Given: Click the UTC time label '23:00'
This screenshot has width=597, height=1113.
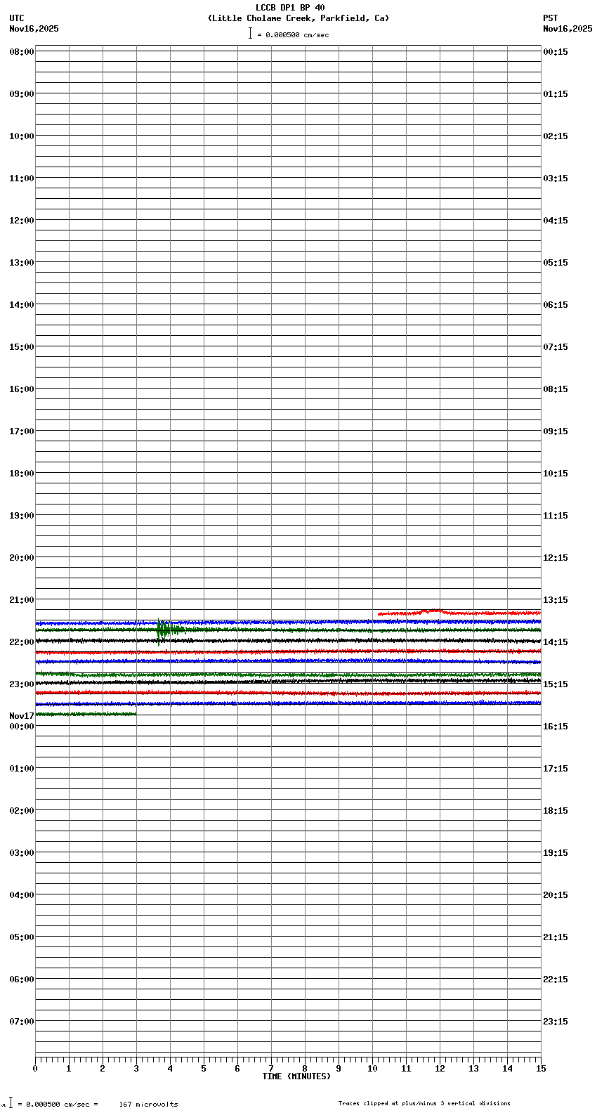Looking at the screenshot, I should click(x=21, y=684).
